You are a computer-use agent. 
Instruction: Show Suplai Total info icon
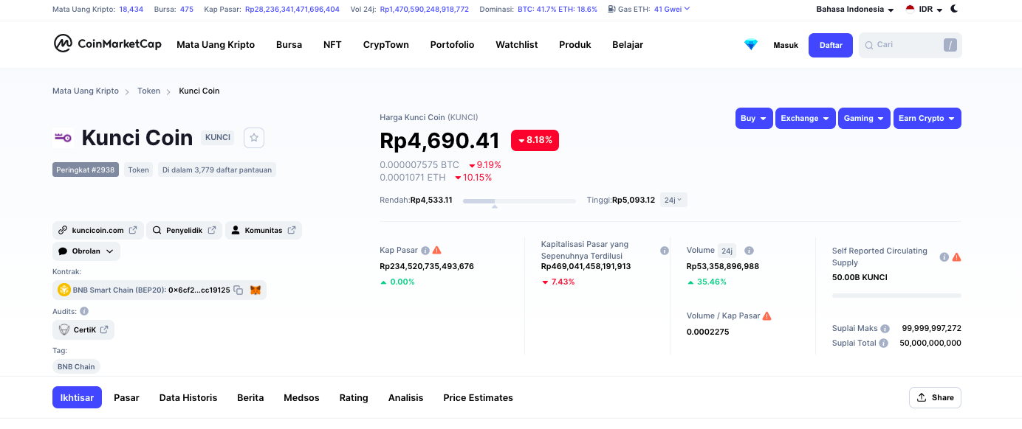click(x=884, y=343)
